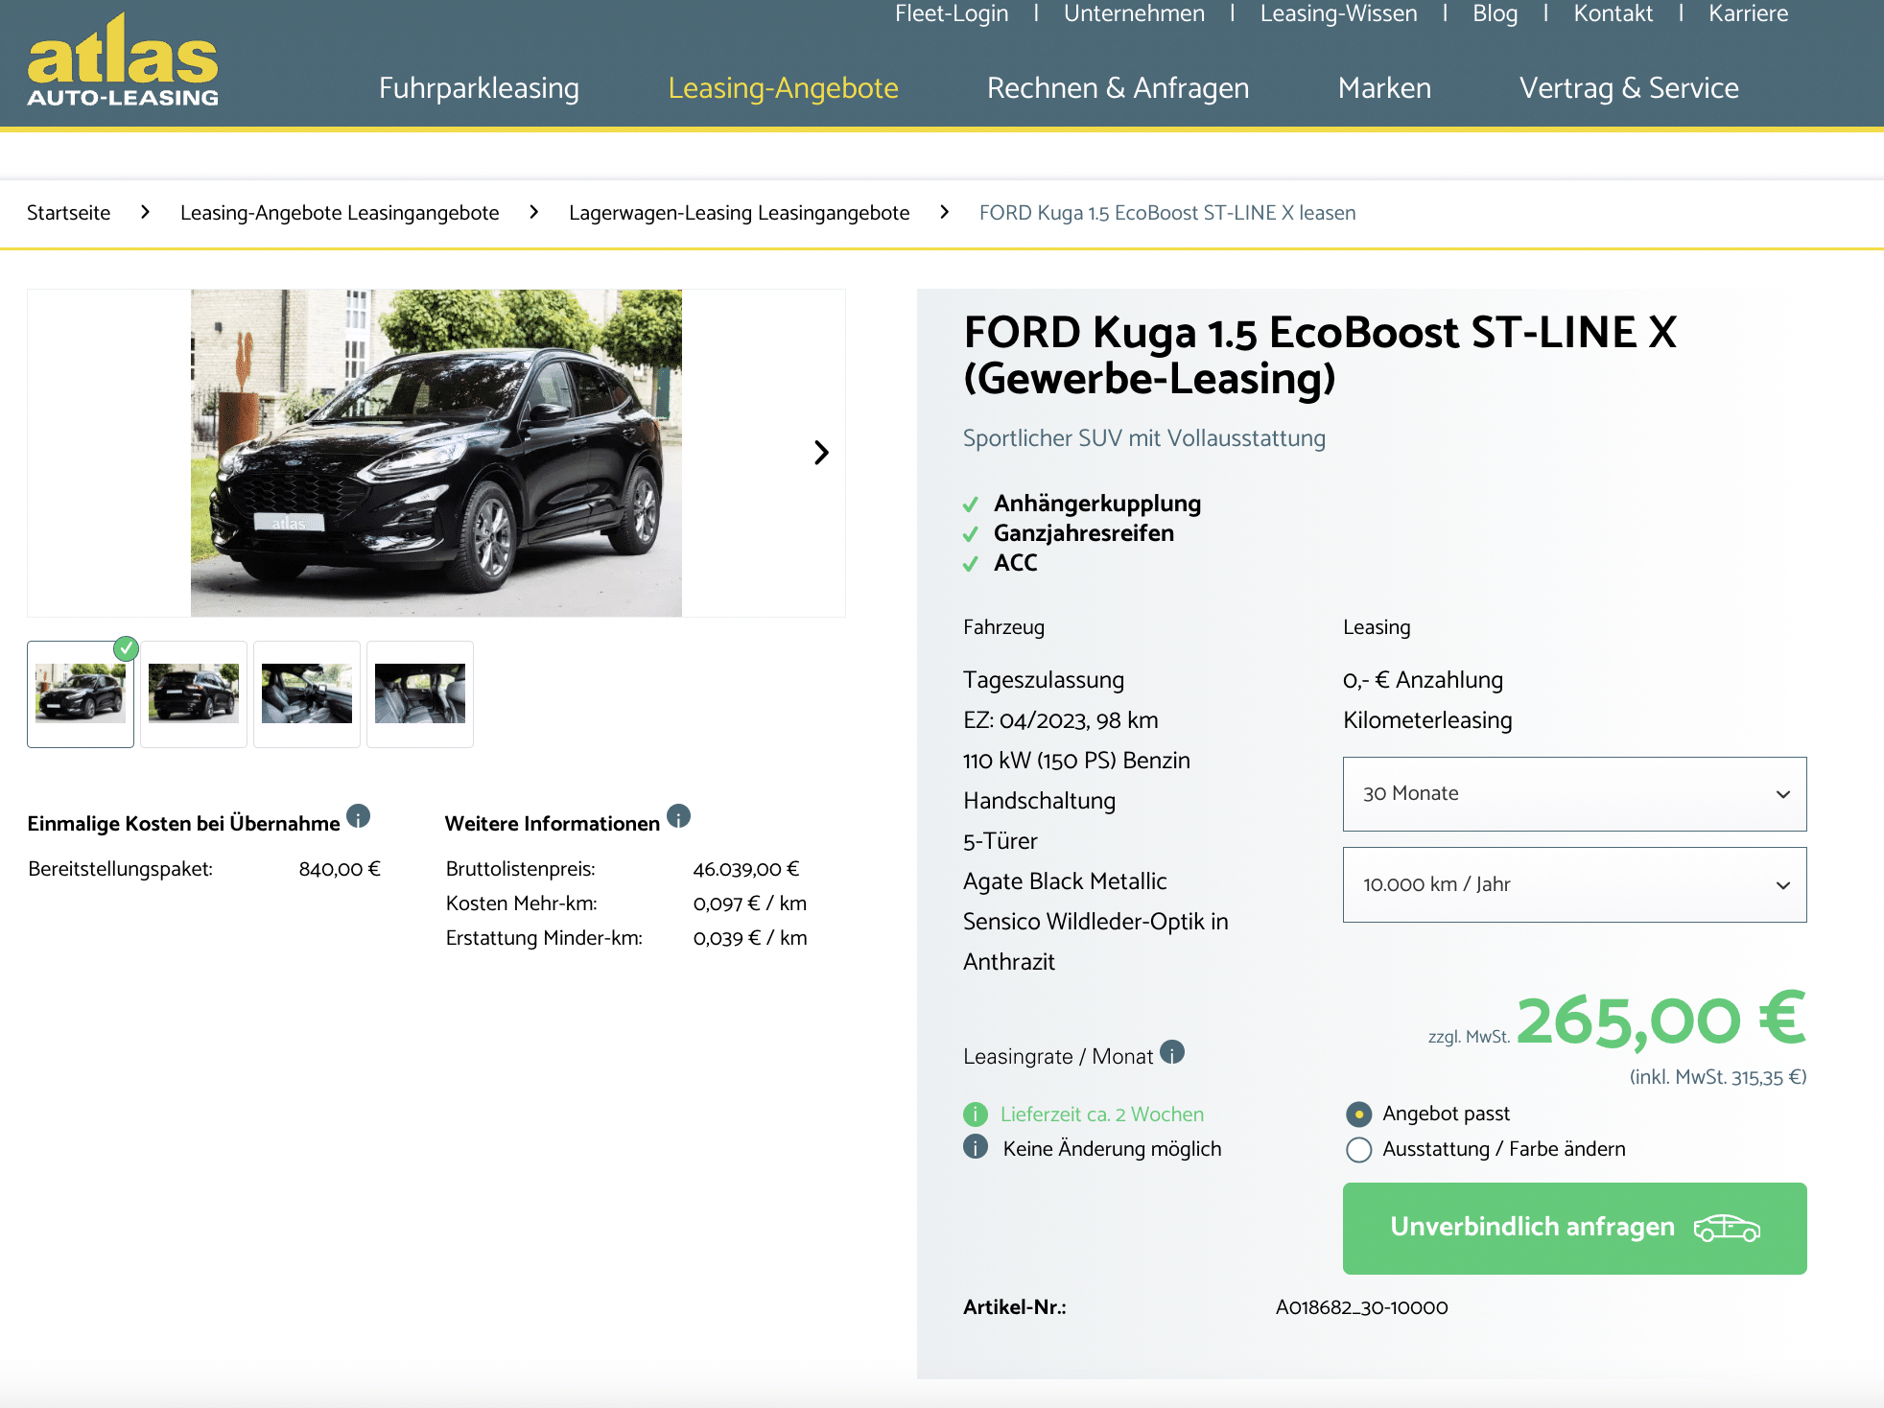This screenshot has width=1884, height=1408.
Task: Go to Fleet-Login
Action: click(x=952, y=13)
